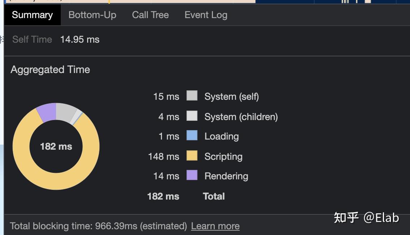The height and width of the screenshot is (235, 410).
Task: Click the yellow Scripting color swatch
Action: tap(192, 156)
